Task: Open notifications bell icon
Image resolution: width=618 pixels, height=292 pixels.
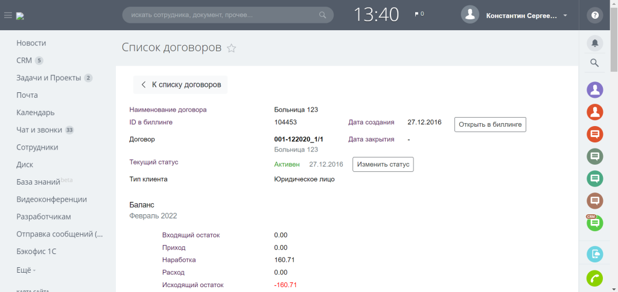Action: [x=594, y=43]
